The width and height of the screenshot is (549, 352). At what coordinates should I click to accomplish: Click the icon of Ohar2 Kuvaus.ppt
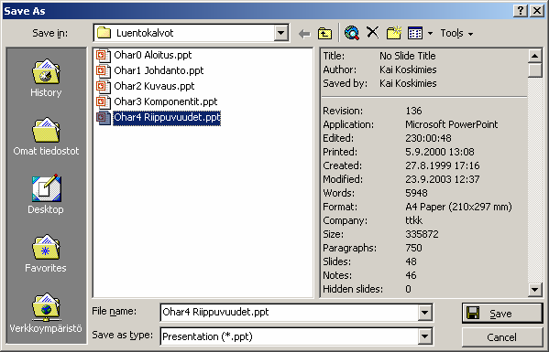pyautogui.click(x=104, y=87)
